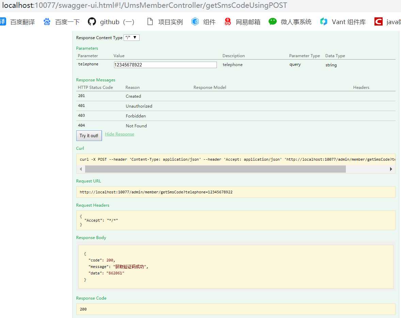Click the Forbidden reason cell
The image size is (401, 318).
pos(136,116)
